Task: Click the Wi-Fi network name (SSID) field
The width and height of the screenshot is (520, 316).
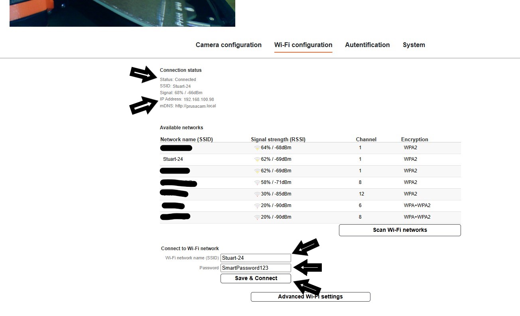Action: point(256,258)
